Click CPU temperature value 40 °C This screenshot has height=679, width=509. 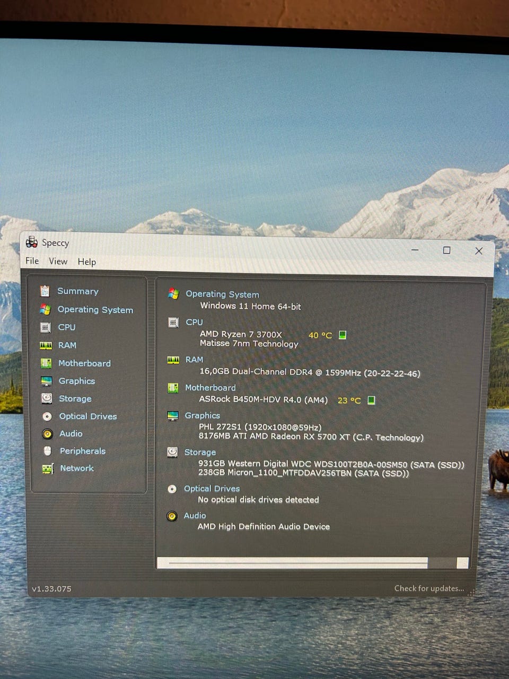coord(320,335)
